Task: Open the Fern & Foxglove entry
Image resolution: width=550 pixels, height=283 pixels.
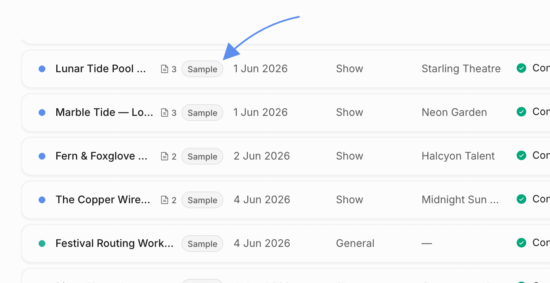Action: tap(102, 156)
